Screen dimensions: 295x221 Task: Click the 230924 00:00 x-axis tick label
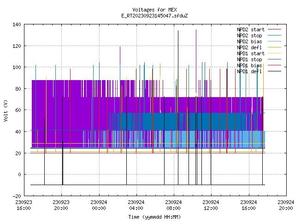click(99, 205)
